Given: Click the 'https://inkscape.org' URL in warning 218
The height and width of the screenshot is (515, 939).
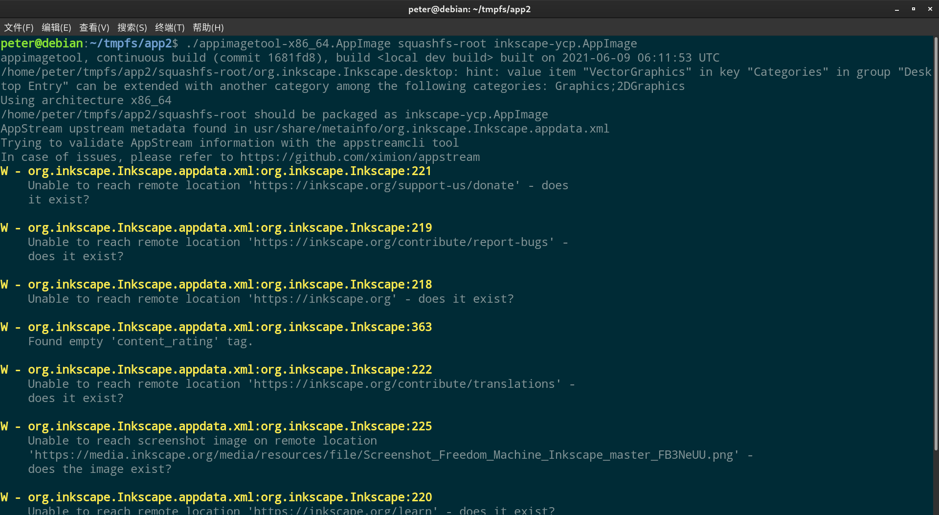Looking at the screenshot, I should tap(322, 299).
